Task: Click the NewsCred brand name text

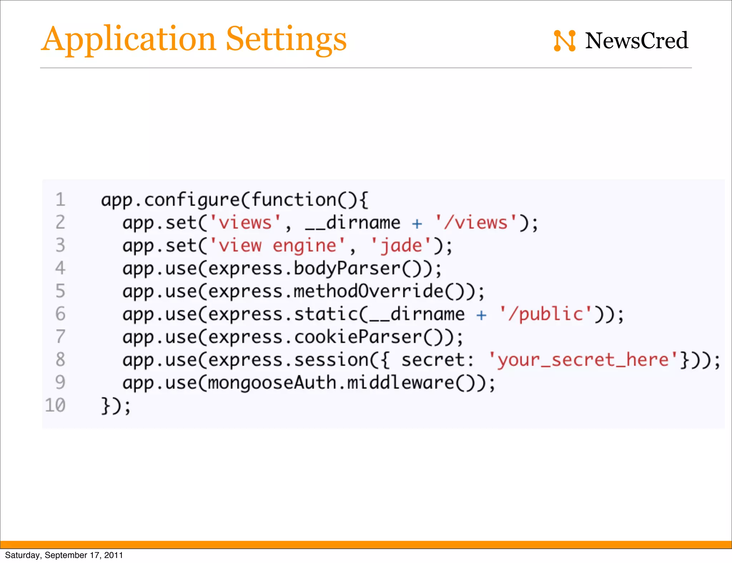Action: click(636, 41)
